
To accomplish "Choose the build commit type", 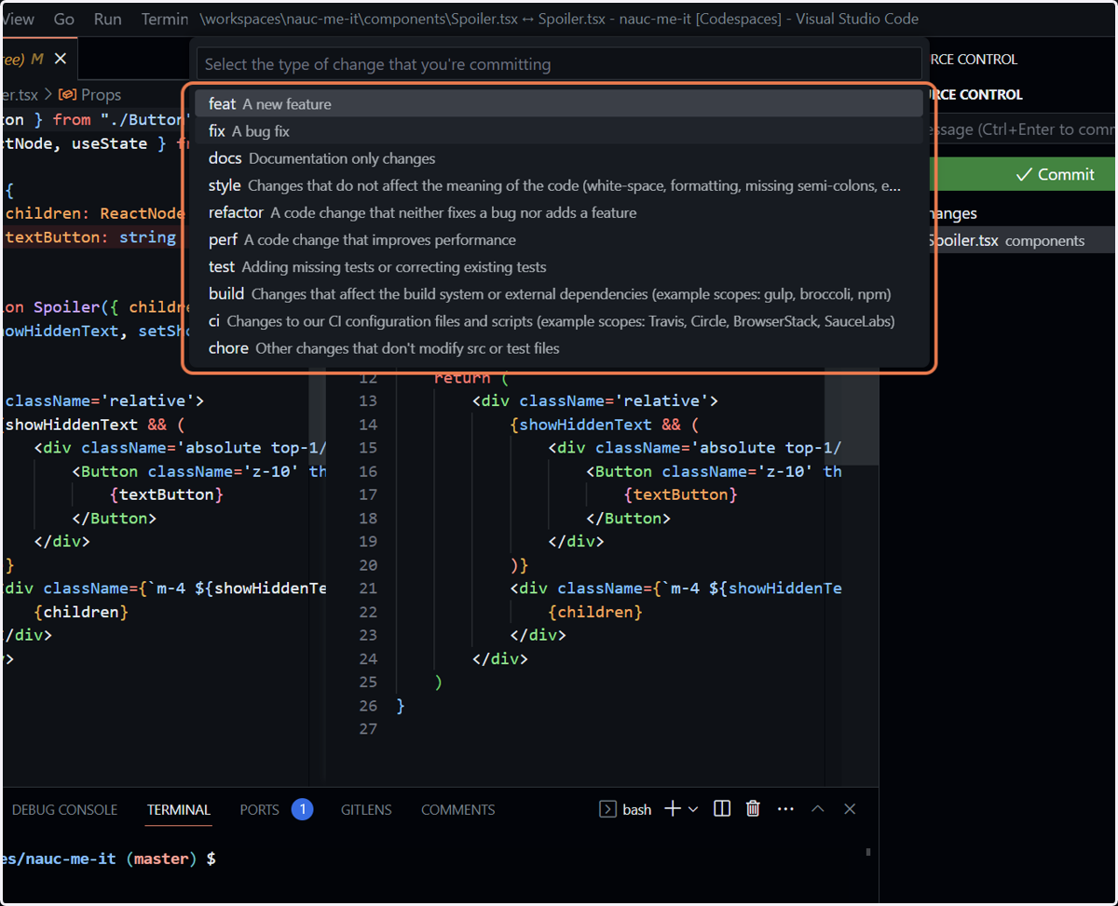I will [558, 293].
